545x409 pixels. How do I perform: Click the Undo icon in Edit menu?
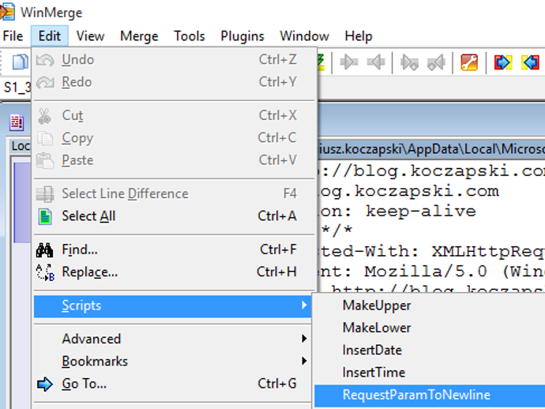(45, 60)
